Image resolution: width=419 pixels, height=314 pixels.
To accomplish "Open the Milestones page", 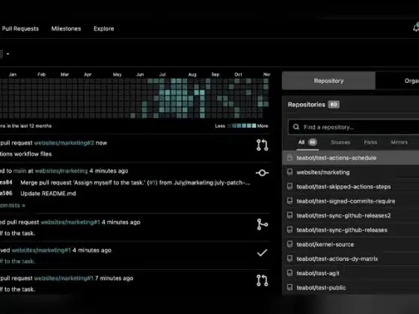I will tap(66, 28).
